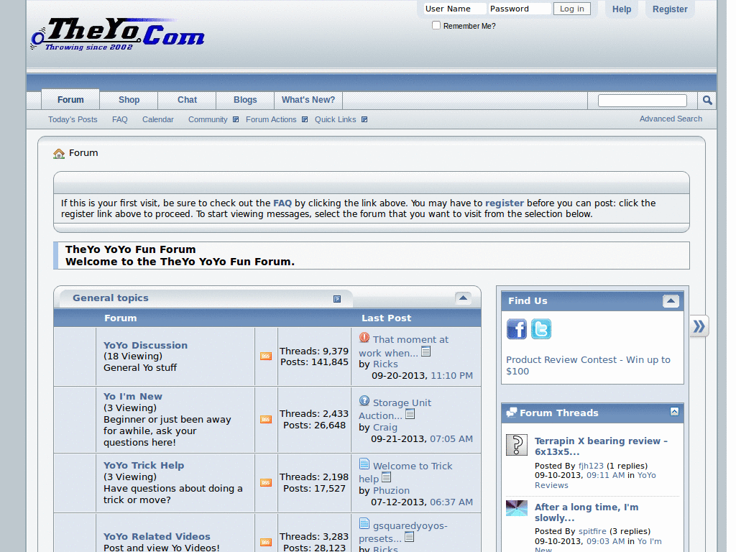Open Today's Posts in the sub-navigation
Image resolution: width=736 pixels, height=552 pixels.
pos(73,120)
